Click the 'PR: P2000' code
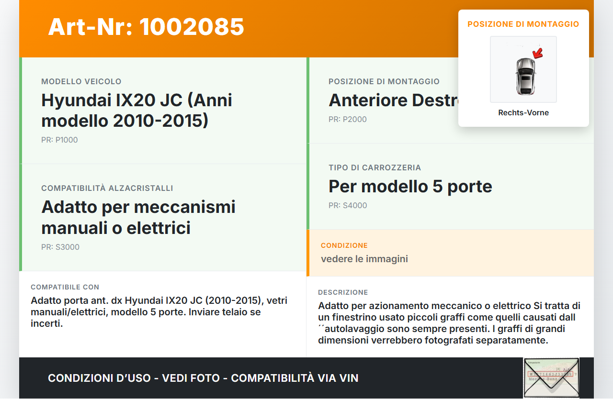The height and width of the screenshot is (399, 613). click(x=348, y=120)
